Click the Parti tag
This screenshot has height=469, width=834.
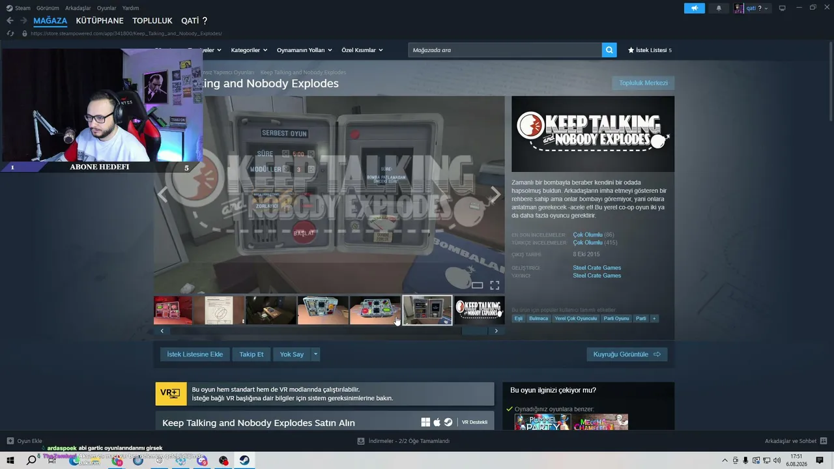[641, 319]
